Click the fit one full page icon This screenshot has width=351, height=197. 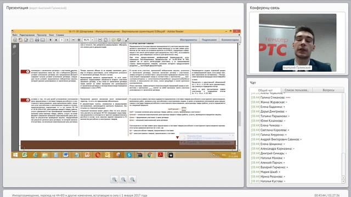coord(105,40)
